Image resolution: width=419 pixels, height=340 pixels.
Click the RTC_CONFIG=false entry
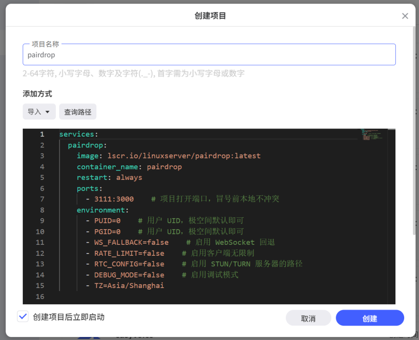pyautogui.click(x=129, y=264)
